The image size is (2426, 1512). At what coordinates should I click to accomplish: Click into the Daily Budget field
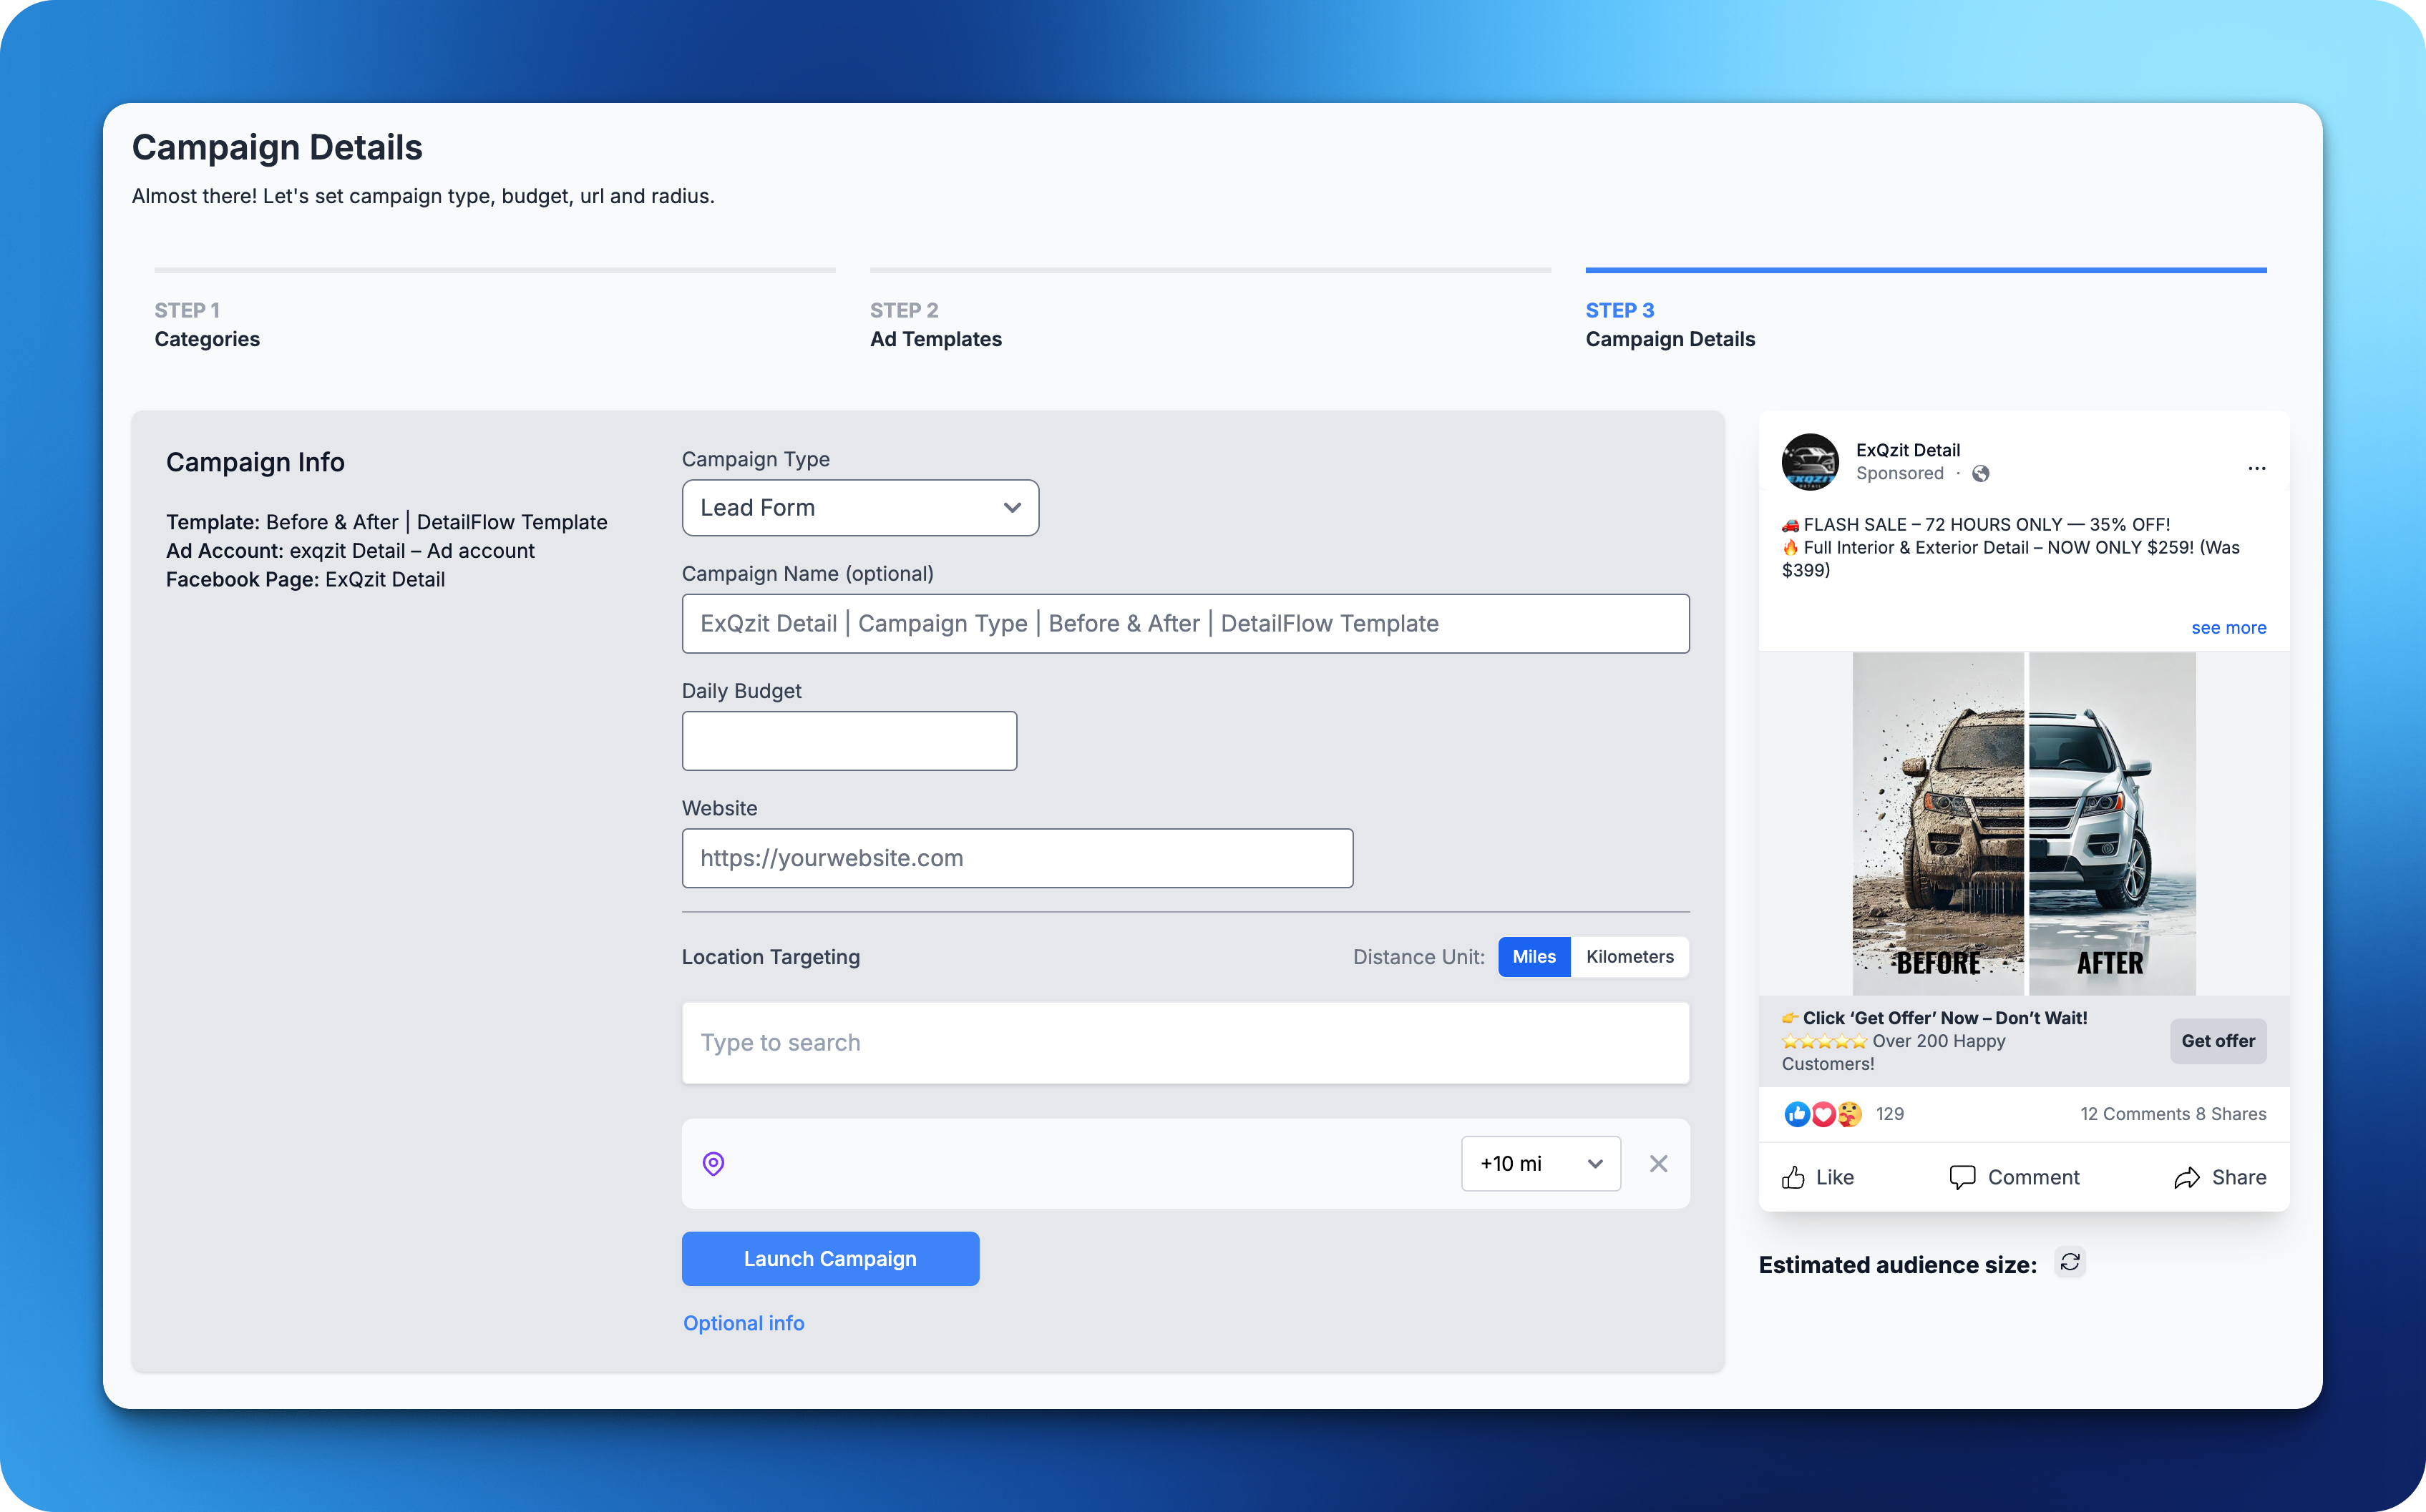click(x=849, y=740)
